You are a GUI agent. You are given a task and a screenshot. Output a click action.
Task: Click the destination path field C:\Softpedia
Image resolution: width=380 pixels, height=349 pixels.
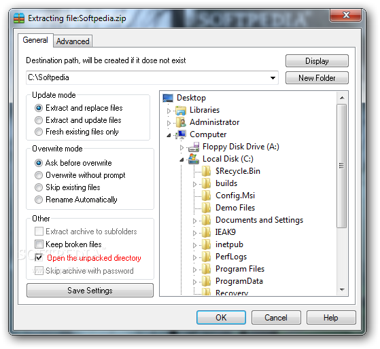click(x=152, y=78)
